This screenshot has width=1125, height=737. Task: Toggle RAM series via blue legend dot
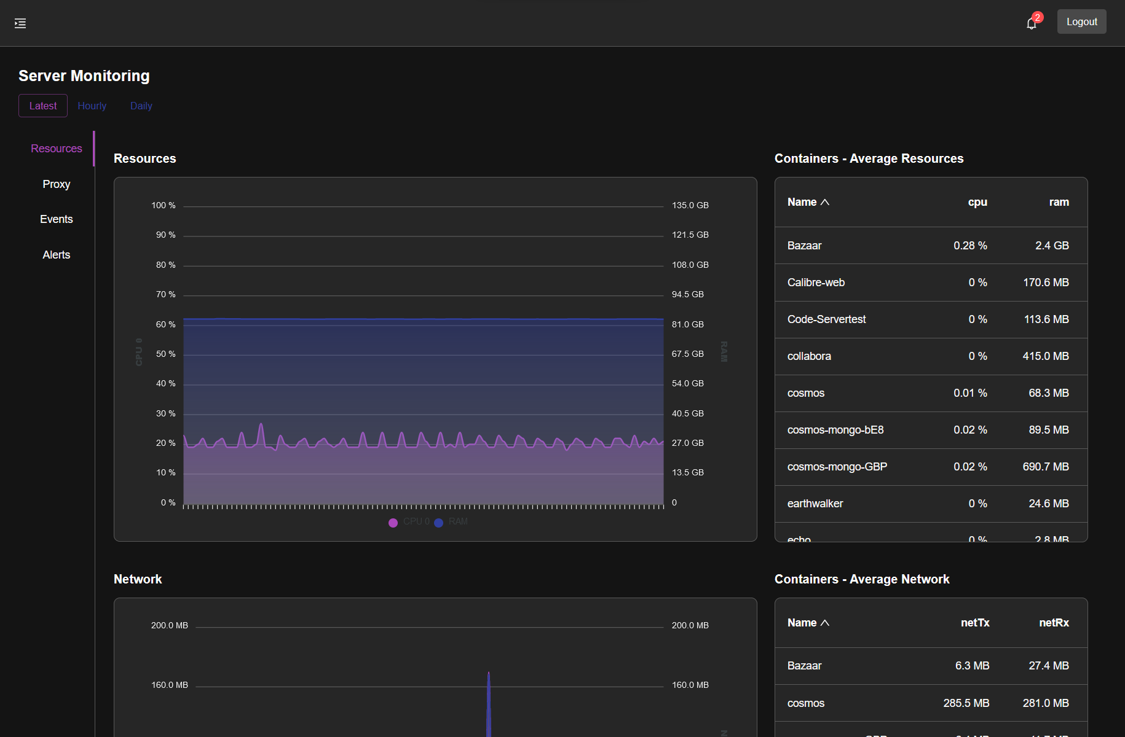[x=438, y=523]
